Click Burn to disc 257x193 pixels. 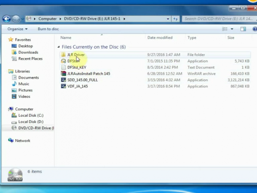click(48, 29)
